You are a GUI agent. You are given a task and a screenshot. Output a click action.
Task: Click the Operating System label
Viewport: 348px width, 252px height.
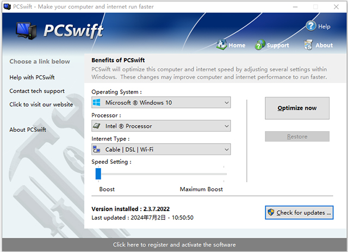point(116,92)
